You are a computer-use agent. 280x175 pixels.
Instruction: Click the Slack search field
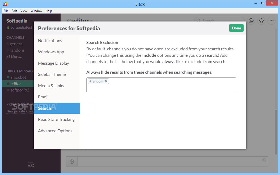click(x=219, y=19)
